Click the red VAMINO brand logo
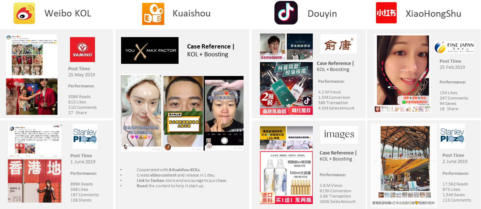 (82, 50)
